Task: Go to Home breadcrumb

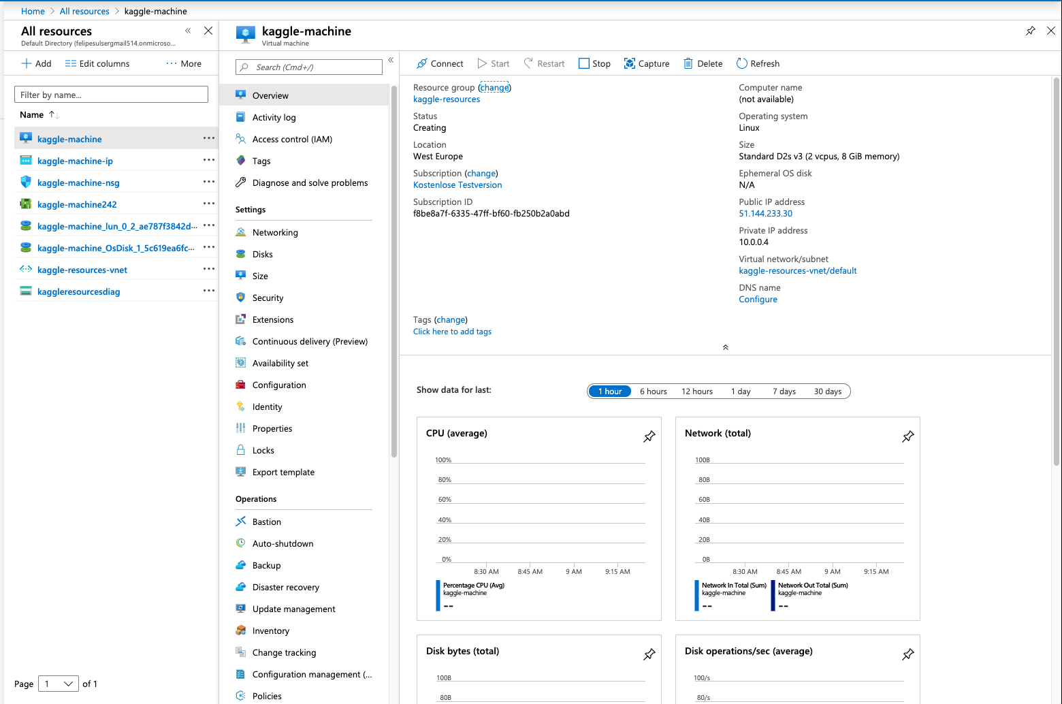Action: [x=33, y=11]
